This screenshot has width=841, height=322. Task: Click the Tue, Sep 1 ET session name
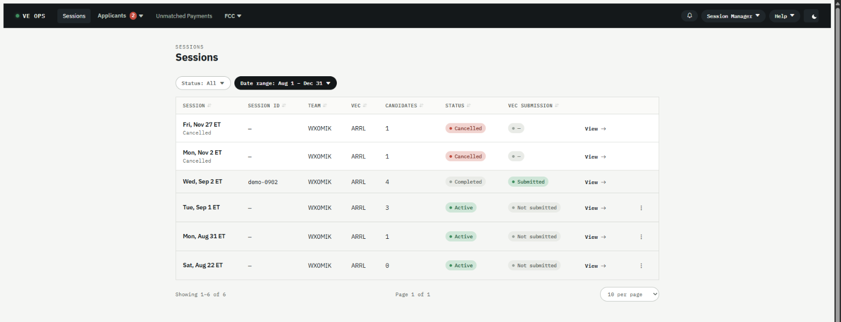point(201,207)
